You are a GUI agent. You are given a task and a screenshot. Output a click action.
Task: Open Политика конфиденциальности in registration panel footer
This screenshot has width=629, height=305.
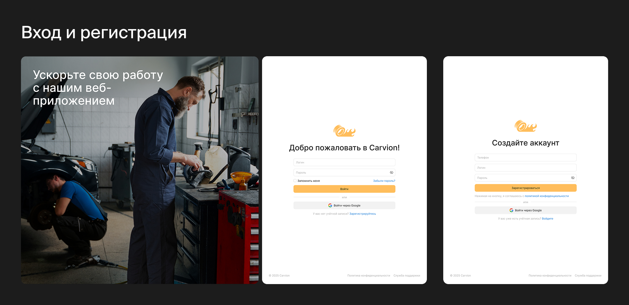550,276
